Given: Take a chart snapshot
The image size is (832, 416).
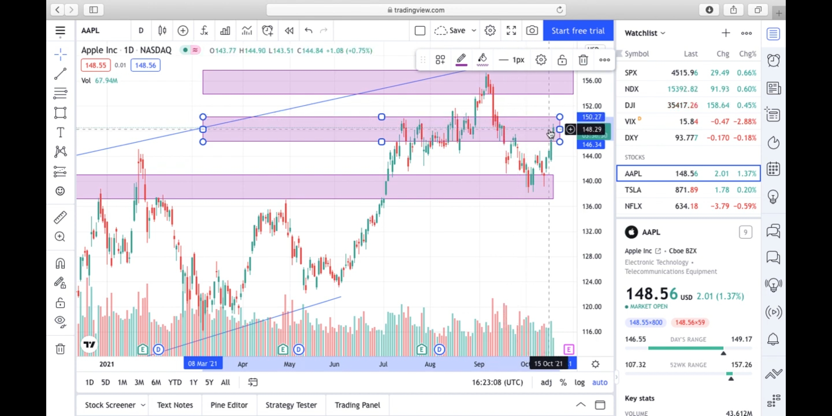Looking at the screenshot, I should pyautogui.click(x=532, y=30).
